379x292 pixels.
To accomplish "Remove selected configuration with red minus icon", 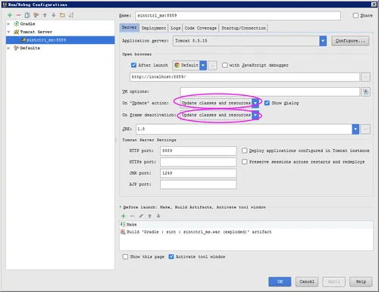I will pos(18,15).
